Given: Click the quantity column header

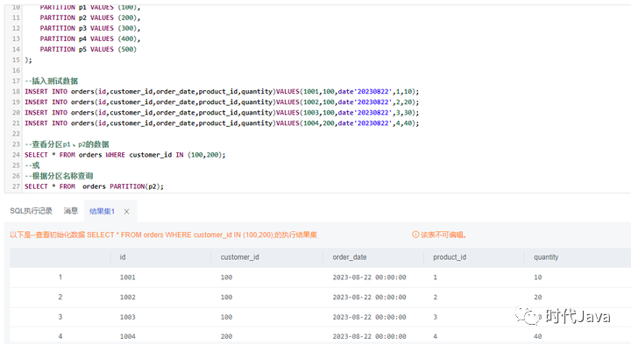Looking at the screenshot, I should pyautogui.click(x=546, y=257).
